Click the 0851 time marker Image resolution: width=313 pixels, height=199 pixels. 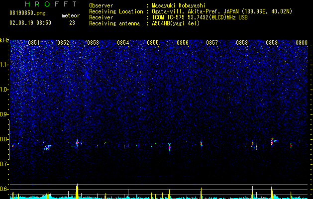pyautogui.click(x=34, y=43)
